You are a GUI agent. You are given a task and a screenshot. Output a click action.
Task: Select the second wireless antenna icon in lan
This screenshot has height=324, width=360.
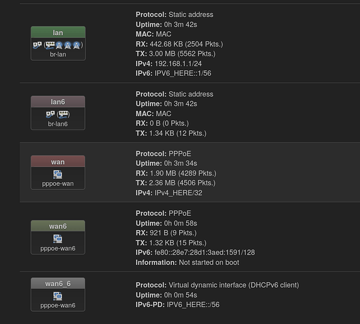click(67, 45)
